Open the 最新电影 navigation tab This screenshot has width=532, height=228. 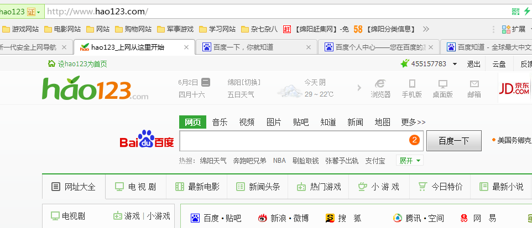coord(197,187)
